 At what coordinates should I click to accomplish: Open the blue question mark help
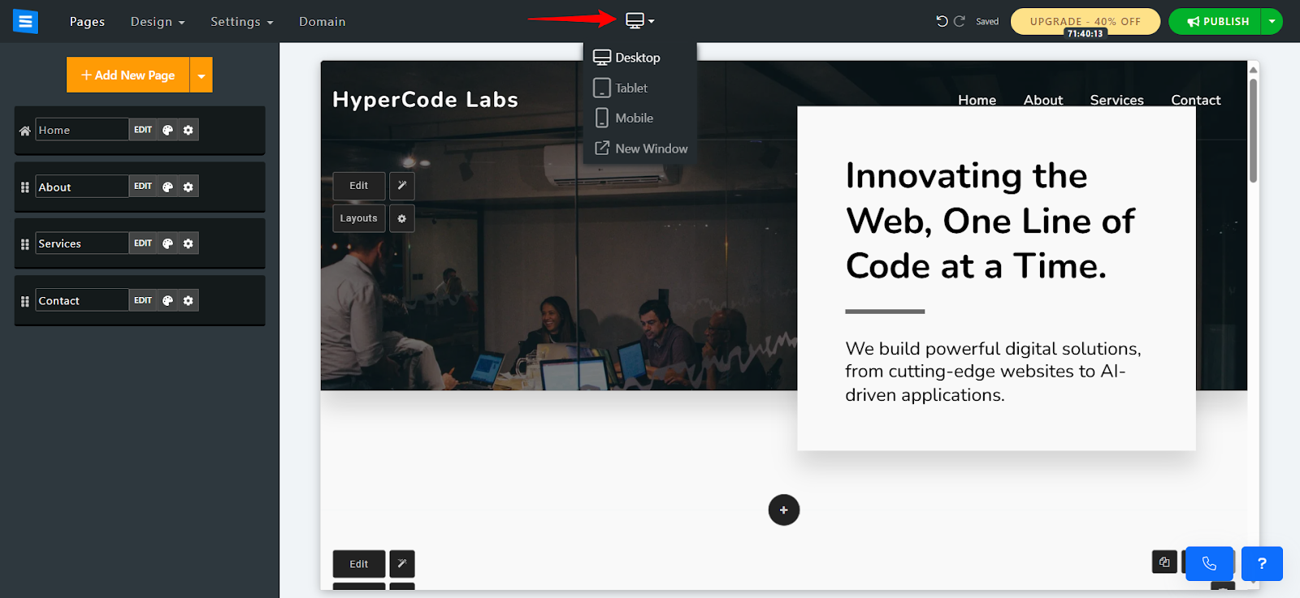[x=1262, y=563]
